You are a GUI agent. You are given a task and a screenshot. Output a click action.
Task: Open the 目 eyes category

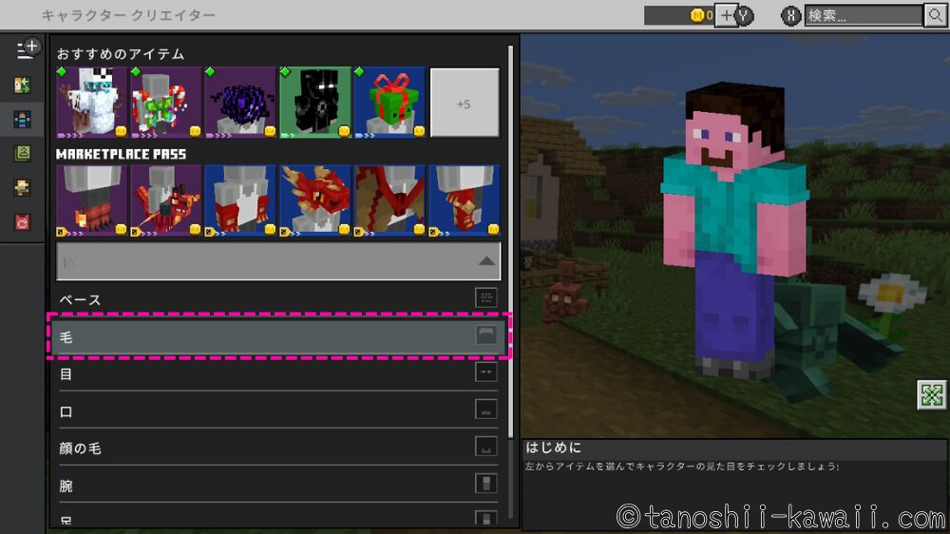click(x=278, y=373)
